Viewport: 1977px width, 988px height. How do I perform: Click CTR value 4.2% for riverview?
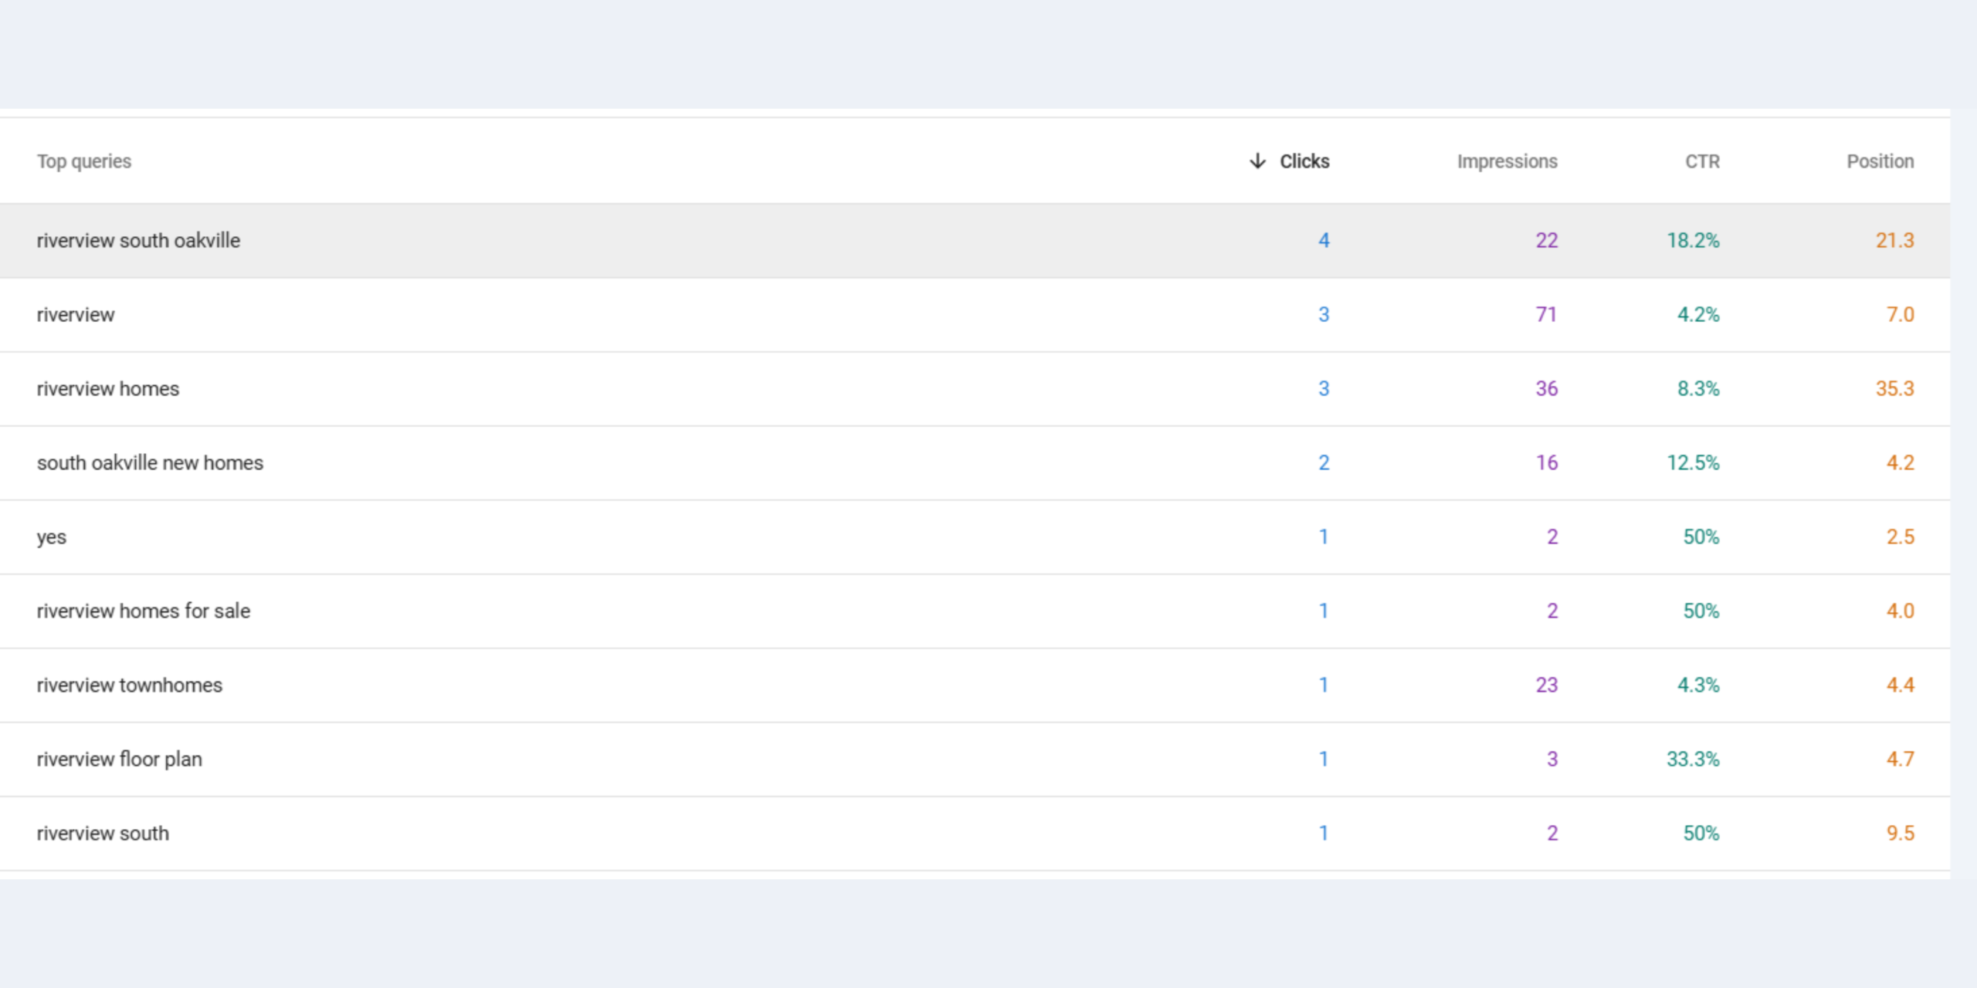1698,314
